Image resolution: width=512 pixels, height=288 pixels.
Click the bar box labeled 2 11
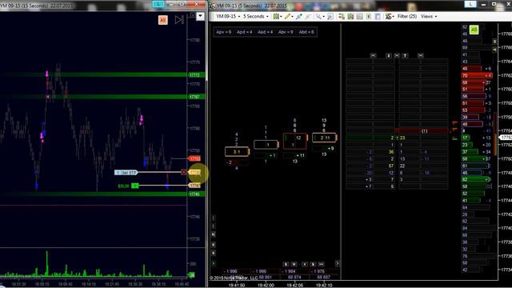point(324,138)
